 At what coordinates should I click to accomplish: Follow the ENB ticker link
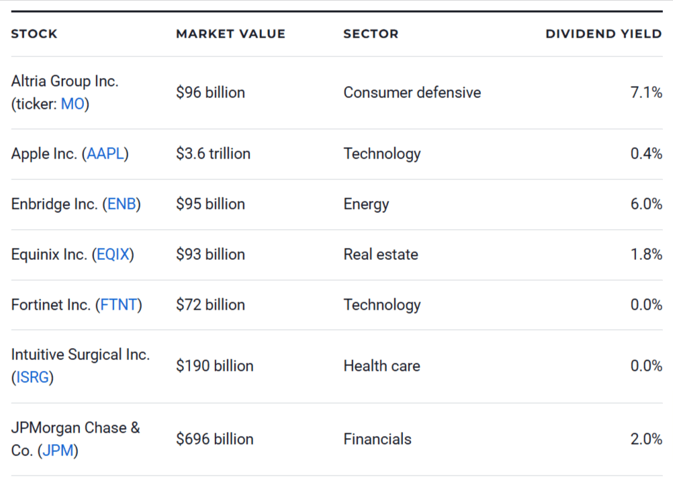[122, 204]
